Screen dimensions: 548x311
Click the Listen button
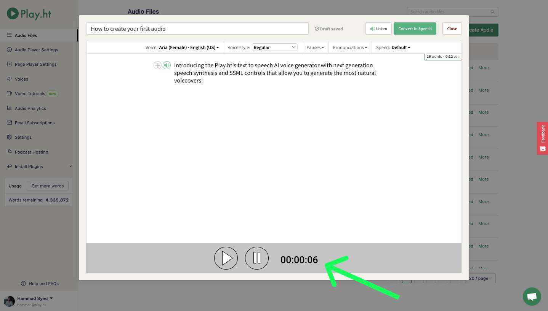tap(378, 29)
